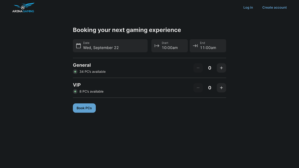299x168 pixels.
Task: Click green availability dot for General
Action: [75, 72]
